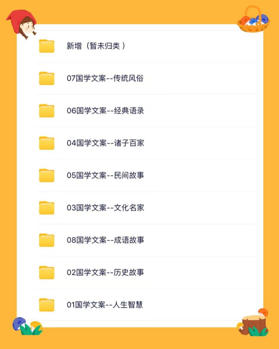Viewport: 279px width, 349px height.
Task: Select folder icon next to 06国学文案--经典语录
Action: [x=47, y=111]
